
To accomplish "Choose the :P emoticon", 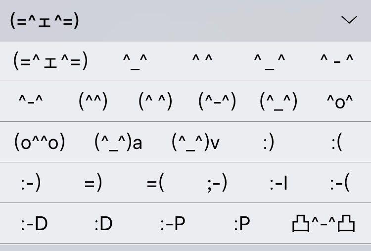I will pos(242,224).
